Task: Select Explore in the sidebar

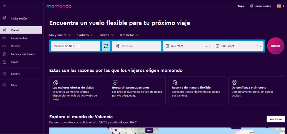Action: pyautogui.click(x=21, y=74)
